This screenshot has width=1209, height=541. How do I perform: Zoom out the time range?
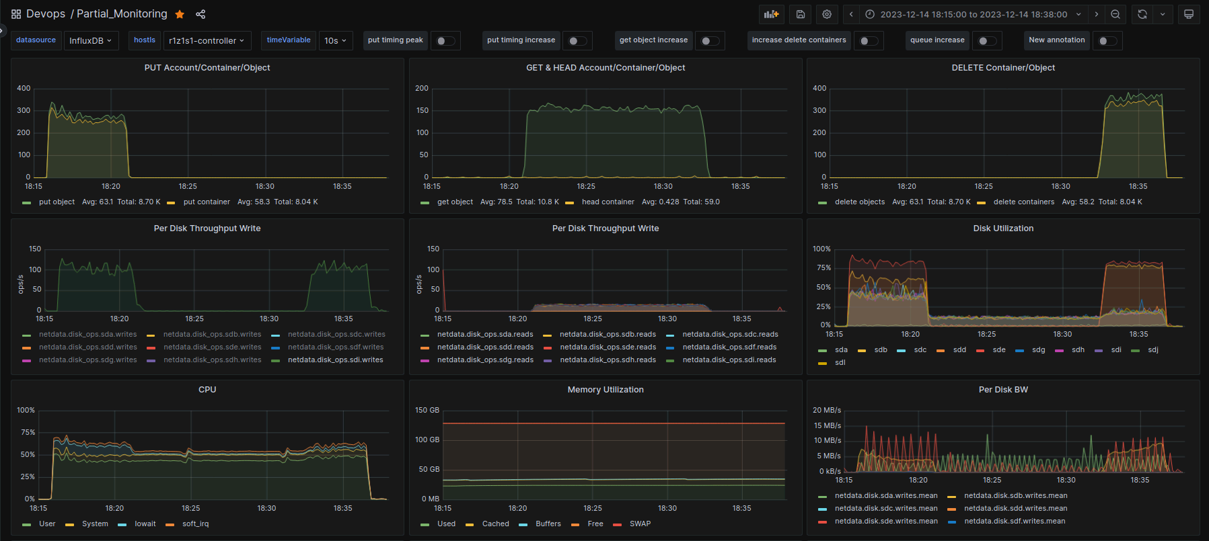pos(1115,14)
